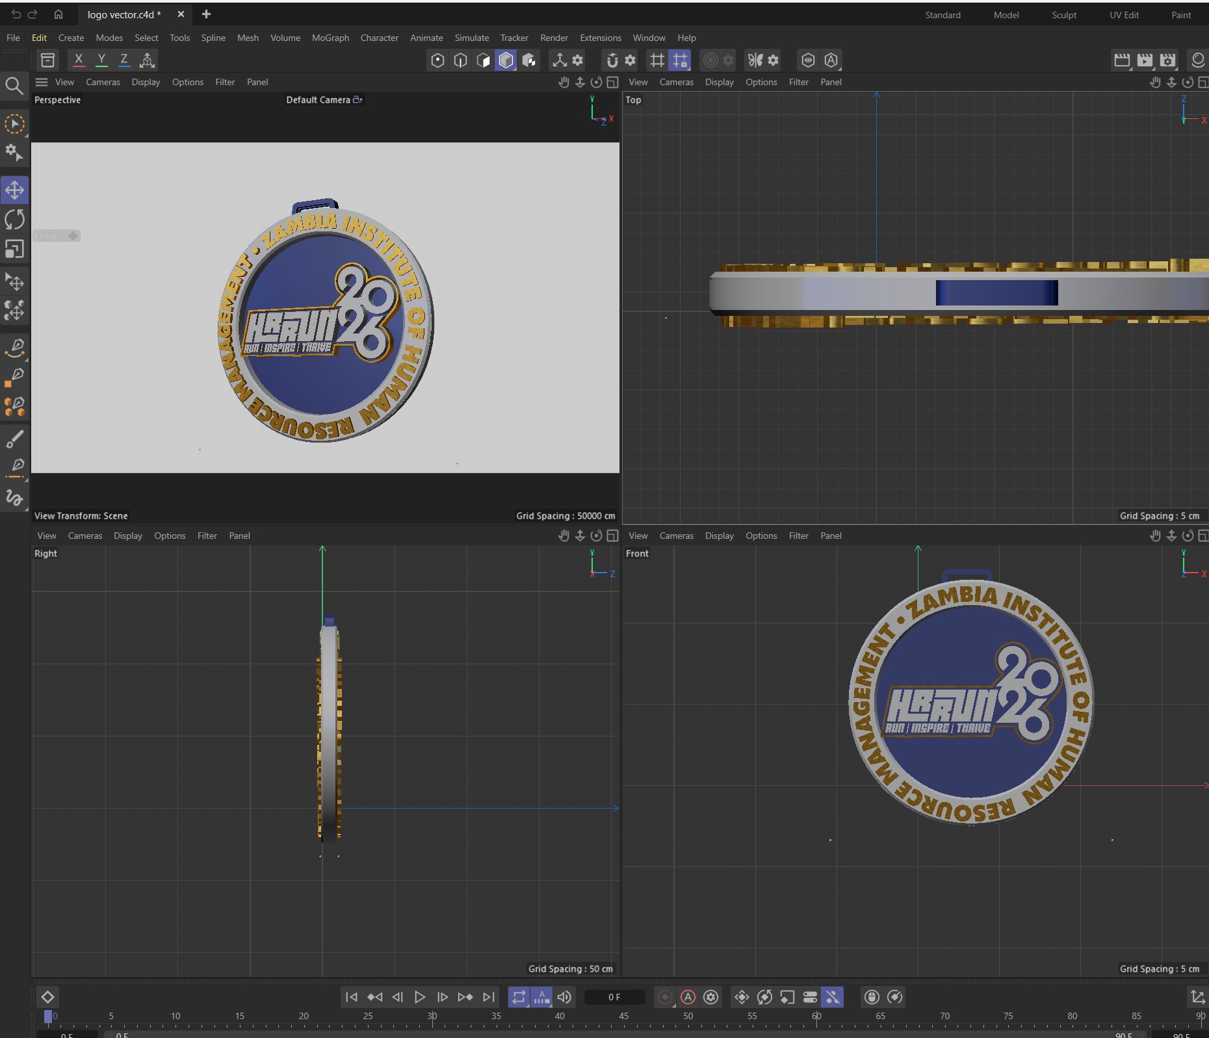Activate the Live Selection tool
The width and height of the screenshot is (1209, 1038).
(x=14, y=123)
